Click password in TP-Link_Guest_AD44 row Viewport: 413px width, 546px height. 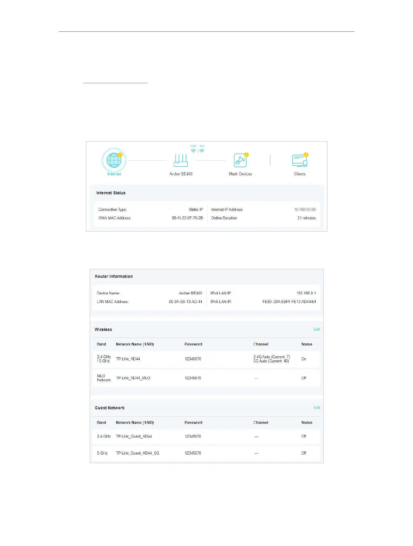tap(193, 436)
